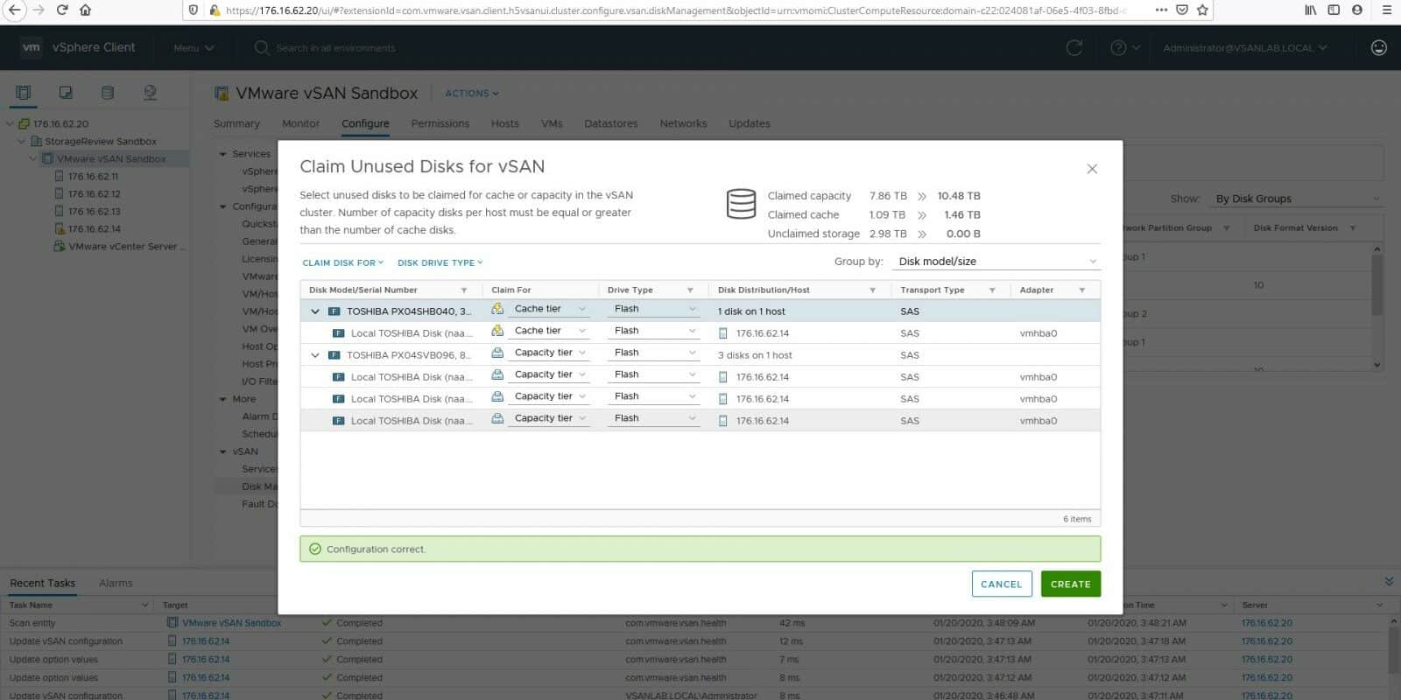1401x700 pixels.
Task: Click the browser reload icon
Action: 61,10
